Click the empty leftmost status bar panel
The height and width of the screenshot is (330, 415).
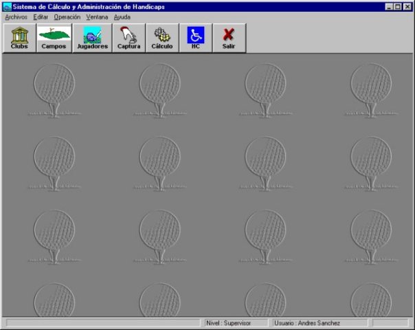103,323
